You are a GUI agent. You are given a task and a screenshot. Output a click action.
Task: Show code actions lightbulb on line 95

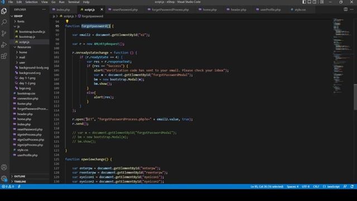(x=67, y=21)
